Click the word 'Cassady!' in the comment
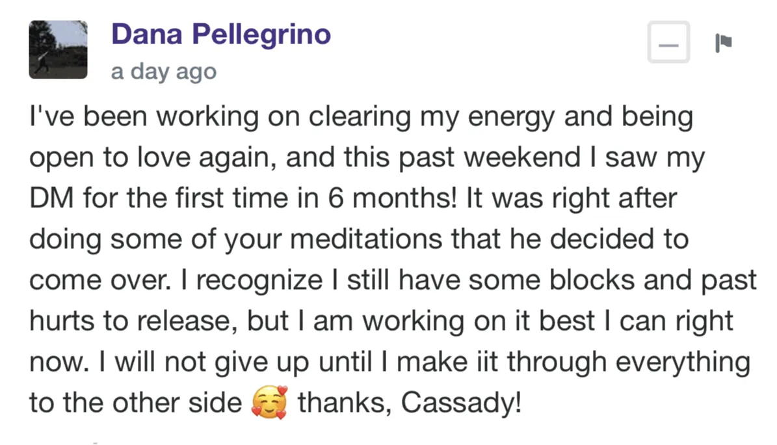Screen dimensions: 777x445 (x=461, y=403)
